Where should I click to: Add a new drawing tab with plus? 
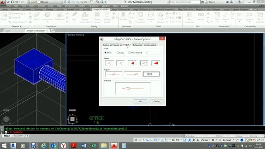tap(53, 31)
